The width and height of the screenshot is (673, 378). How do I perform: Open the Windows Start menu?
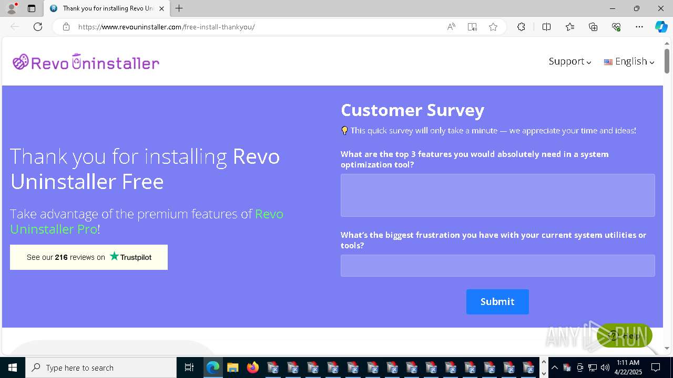click(x=13, y=367)
